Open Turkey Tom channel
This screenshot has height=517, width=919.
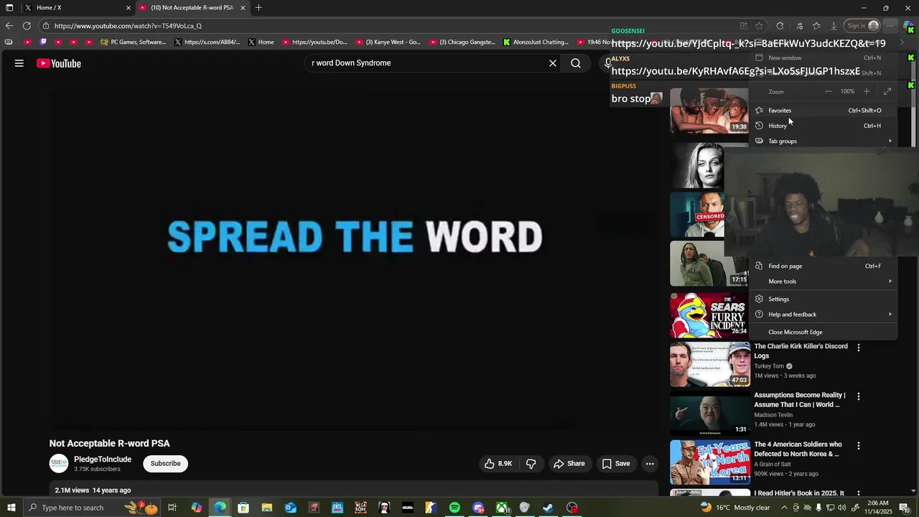(x=769, y=366)
